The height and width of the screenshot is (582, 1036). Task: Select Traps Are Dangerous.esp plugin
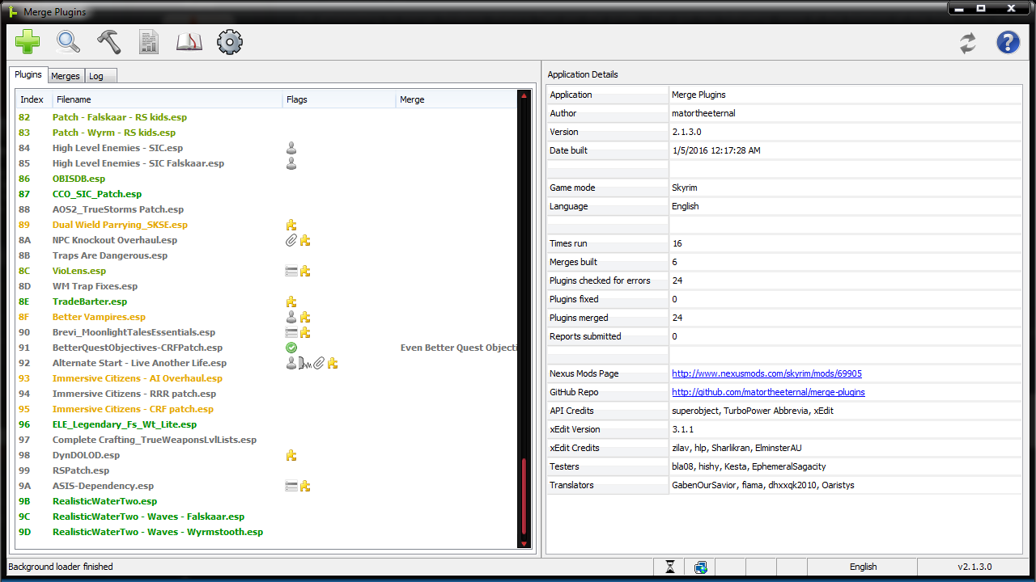pyautogui.click(x=267, y=255)
